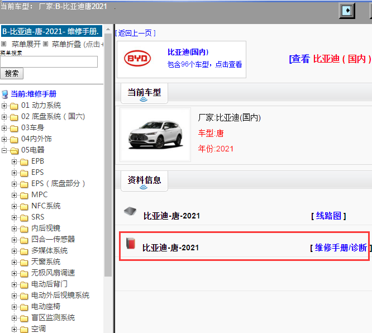Click the EPB folder icon
This screenshot has width=372, height=333.
(x=24, y=162)
